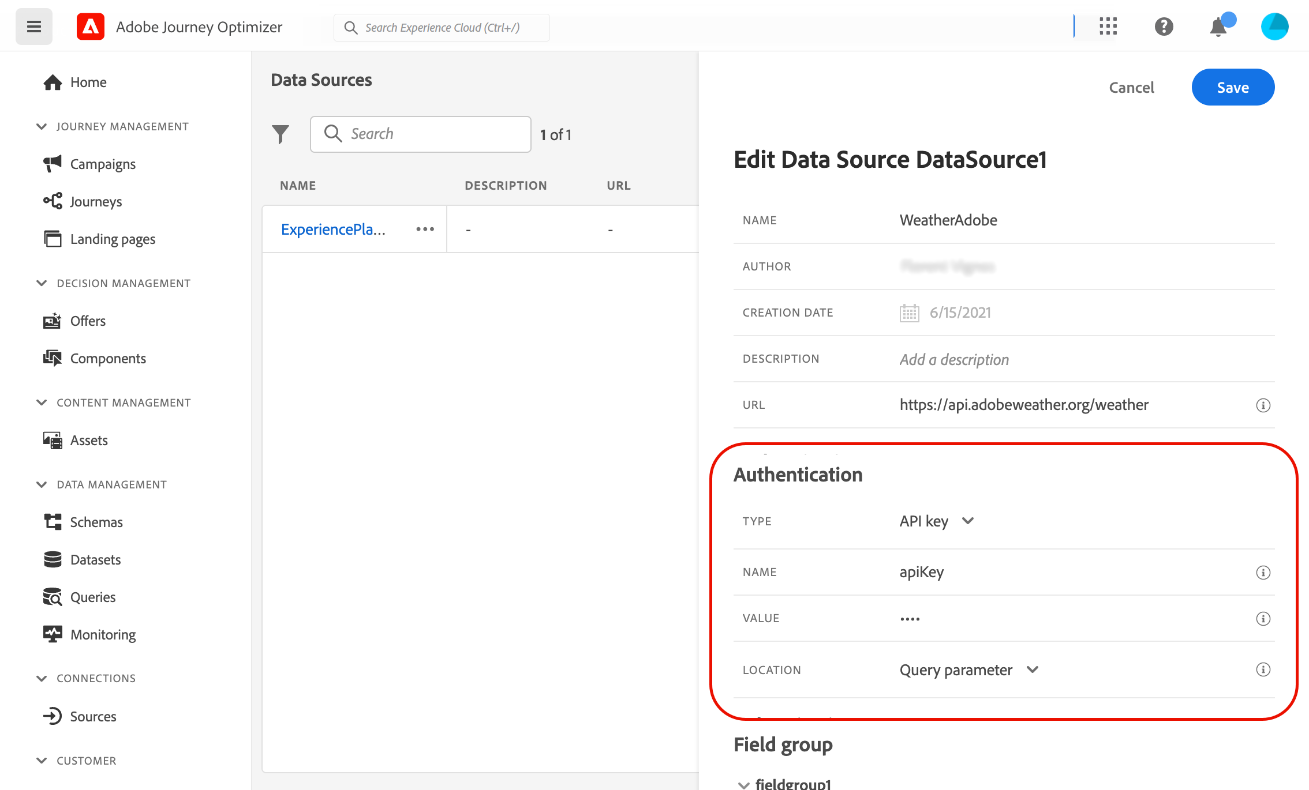Open the notifications bell
This screenshot has width=1309, height=790.
tap(1218, 27)
